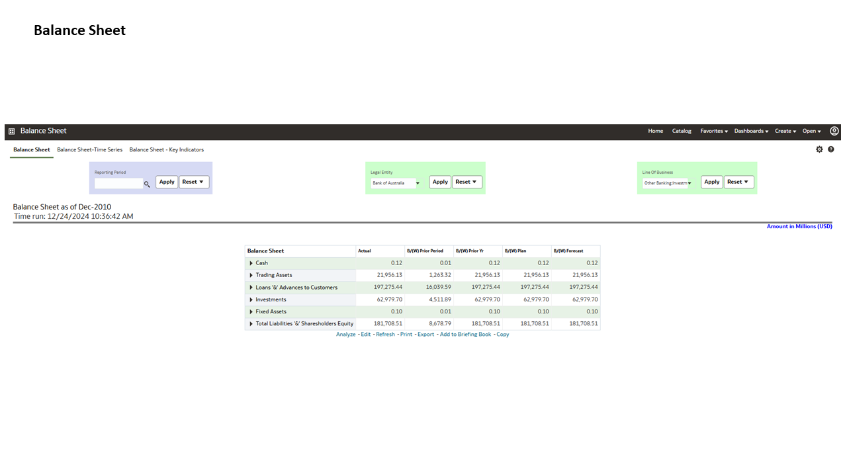The width and height of the screenshot is (847, 476).
Task: Go to Home in top bar
Action: pyautogui.click(x=656, y=131)
